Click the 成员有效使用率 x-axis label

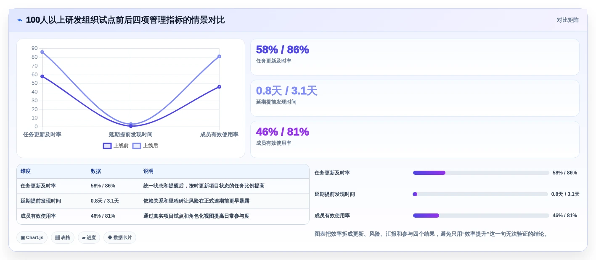[x=219, y=135]
